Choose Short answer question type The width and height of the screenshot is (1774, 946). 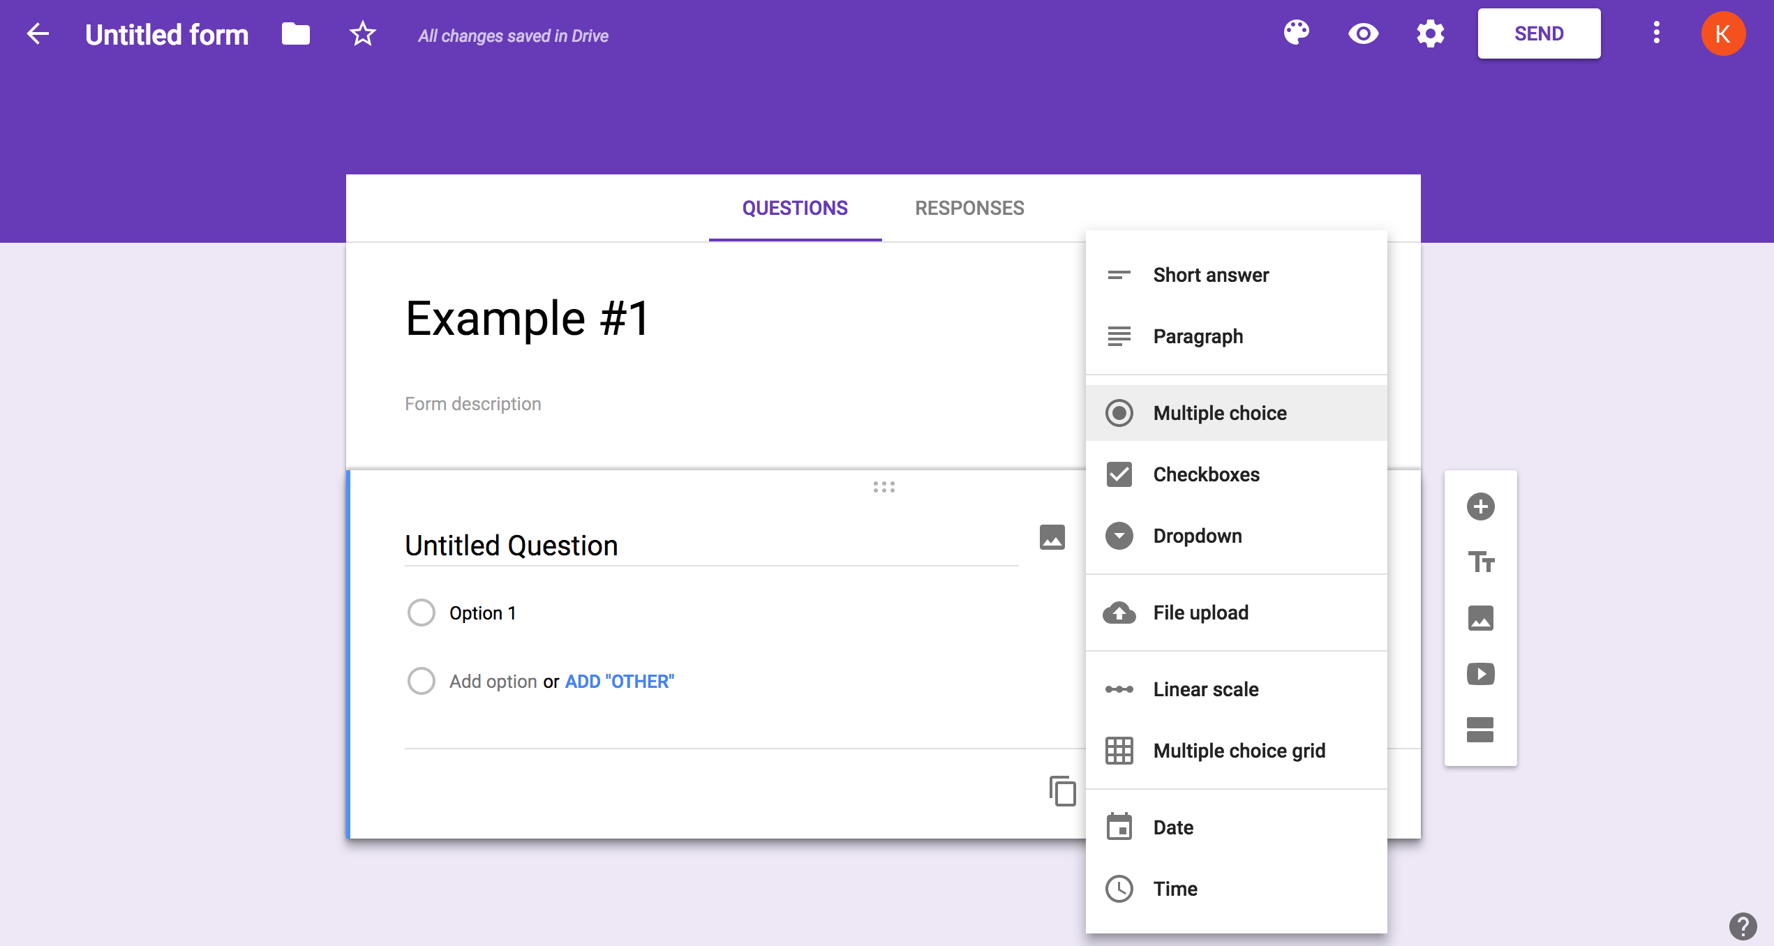pos(1237,275)
